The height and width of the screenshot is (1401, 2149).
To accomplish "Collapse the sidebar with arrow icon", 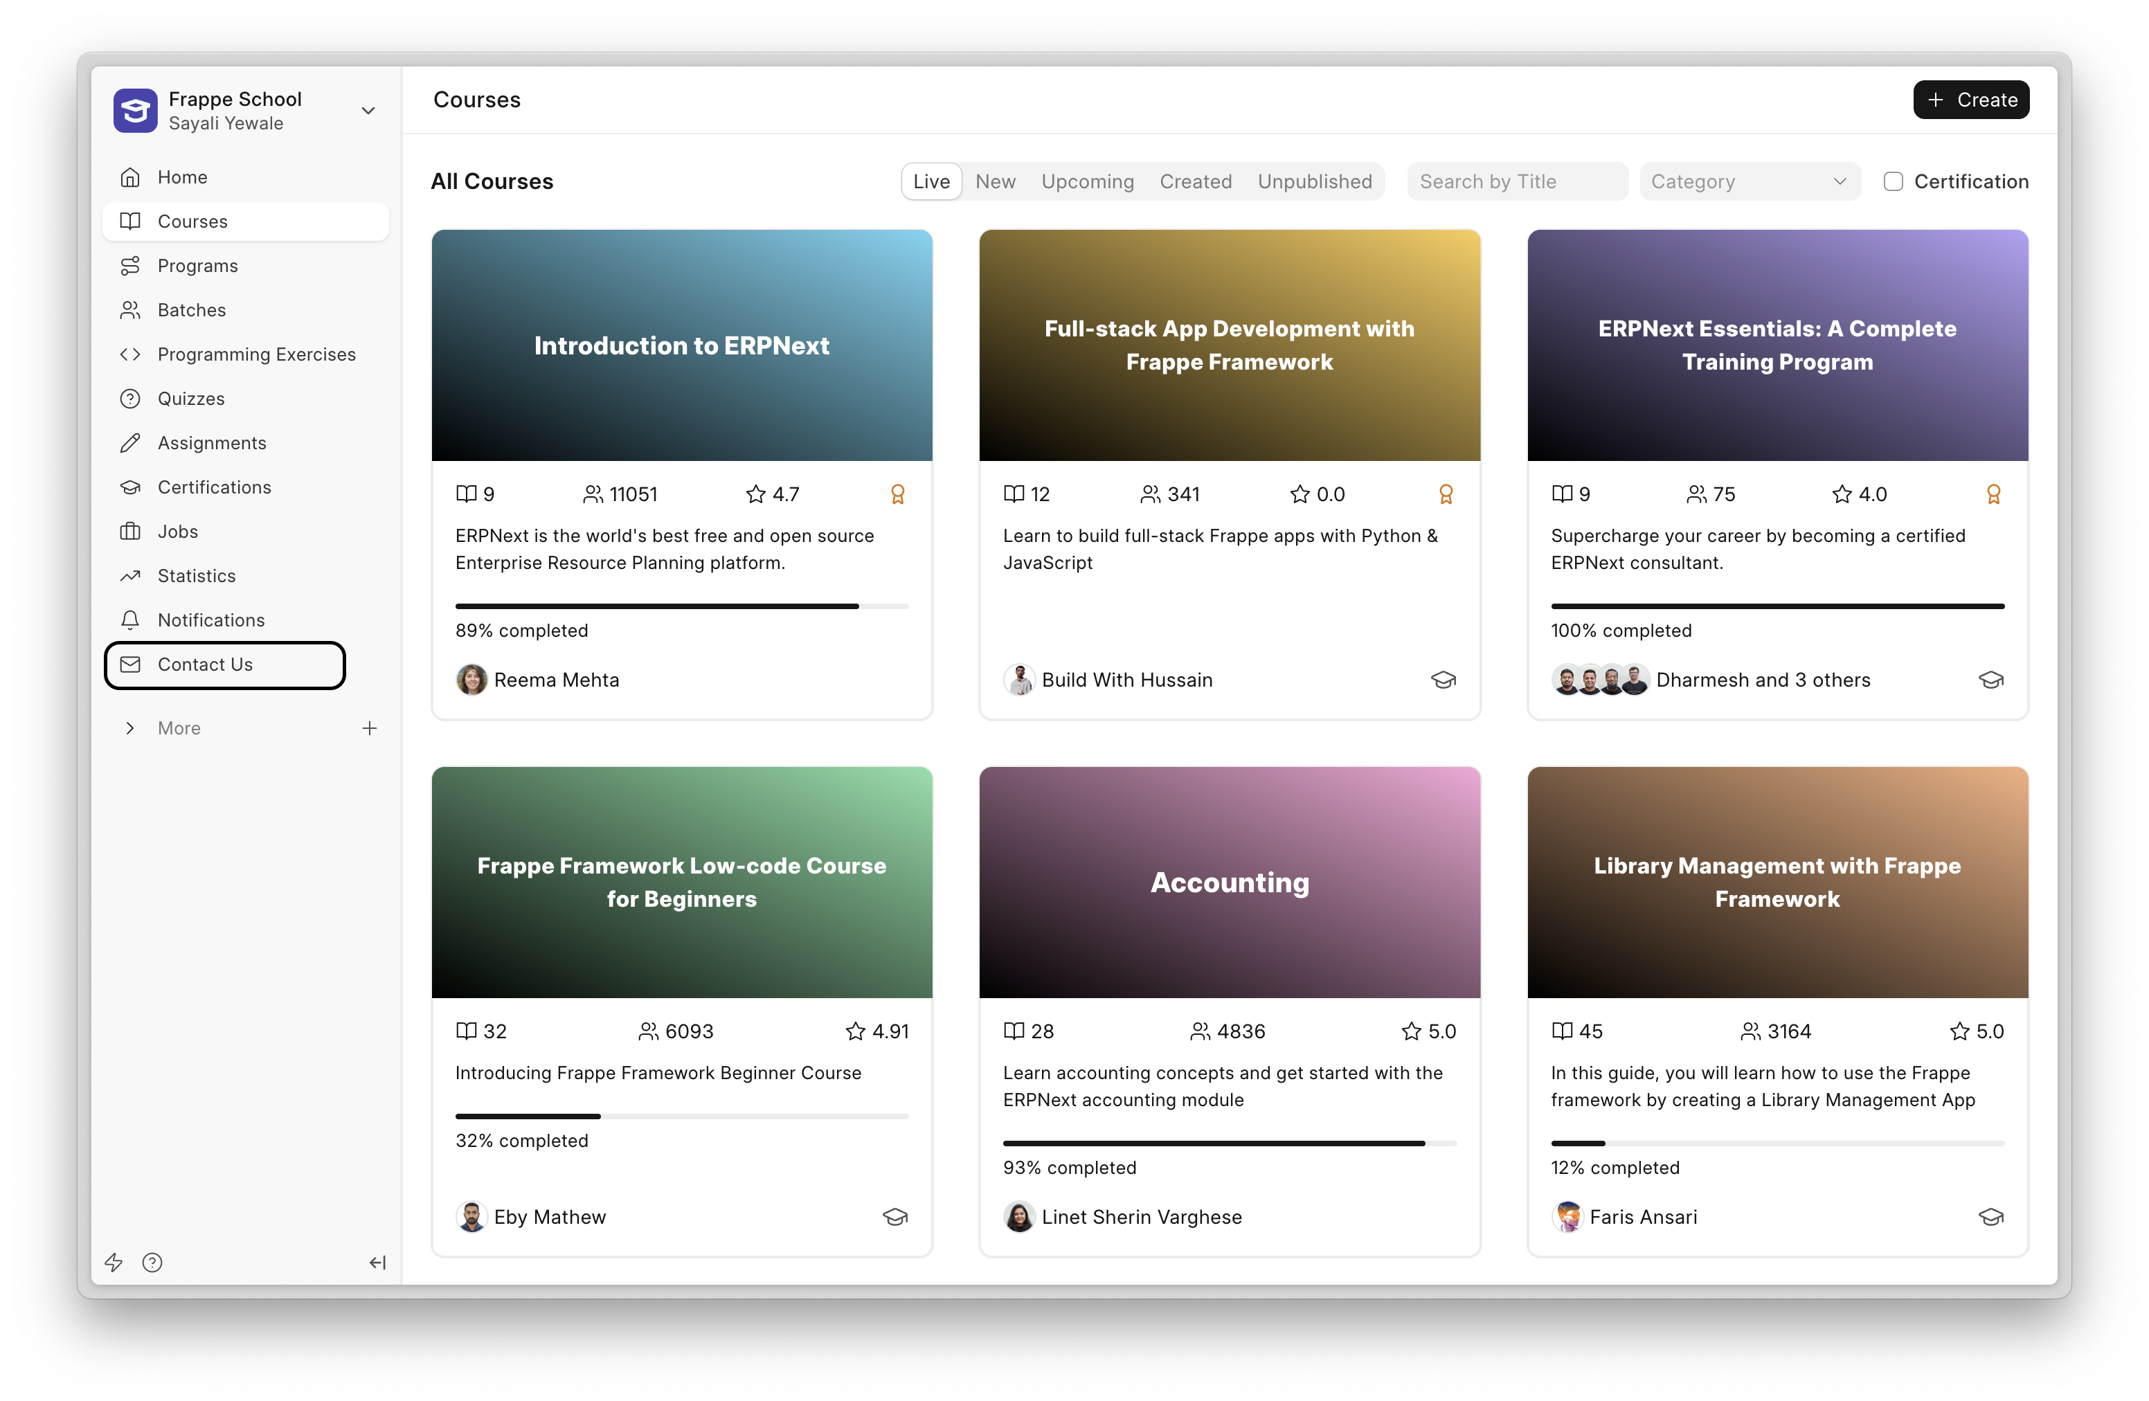I will pos(377,1262).
